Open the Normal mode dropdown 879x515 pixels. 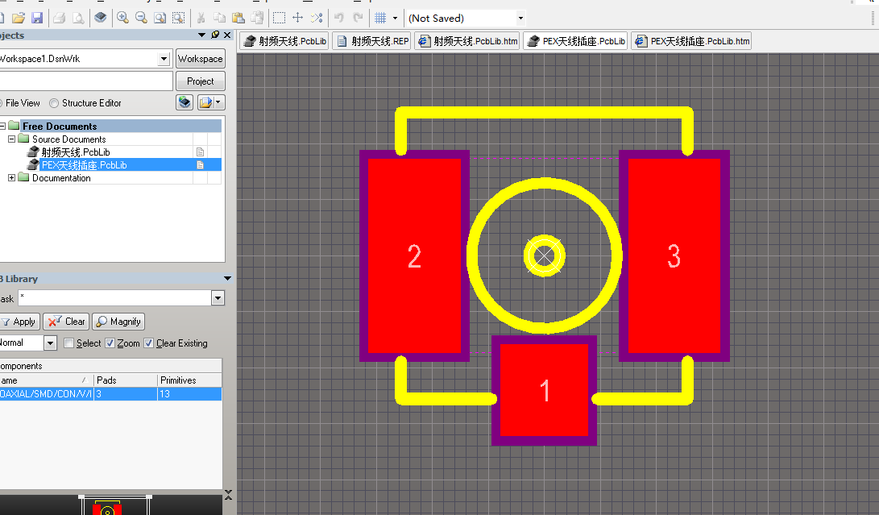point(50,343)
